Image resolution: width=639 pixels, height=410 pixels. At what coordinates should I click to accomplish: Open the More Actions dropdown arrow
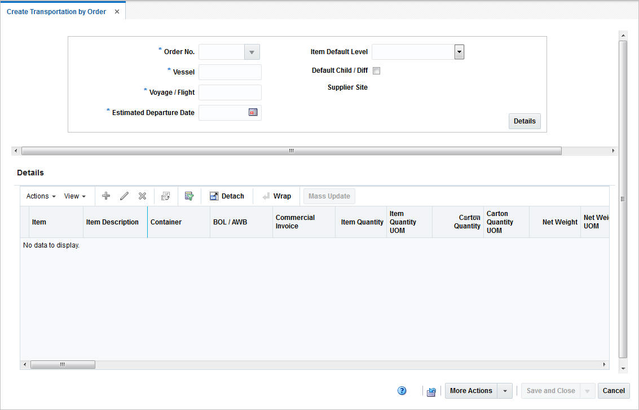(505, 390)
